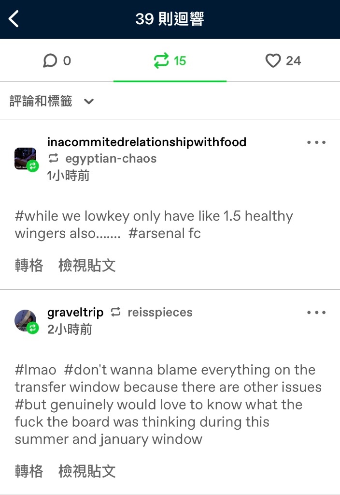Image resolution: width=340 pixels, height=495 pixels.
Task: Open reisspieces reblog source
Action: pyautogui.click(x=160, y=313)
